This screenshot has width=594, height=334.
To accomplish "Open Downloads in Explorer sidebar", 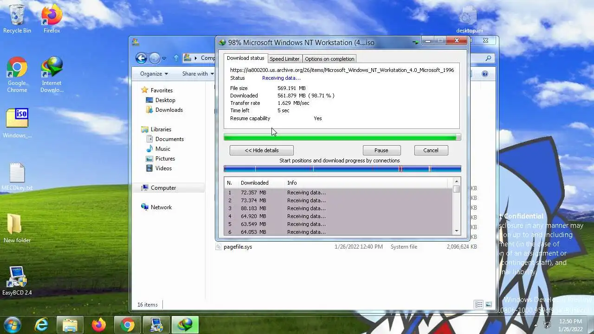I will pyautogui.click(x=164, y=110).
